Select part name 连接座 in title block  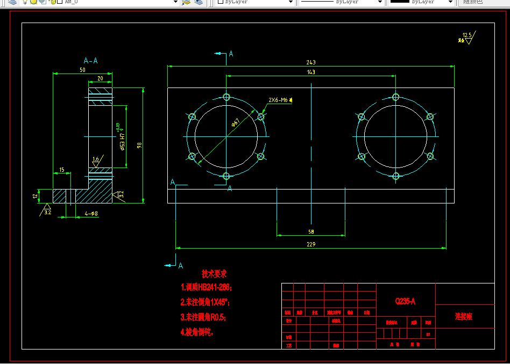point(464,316)
